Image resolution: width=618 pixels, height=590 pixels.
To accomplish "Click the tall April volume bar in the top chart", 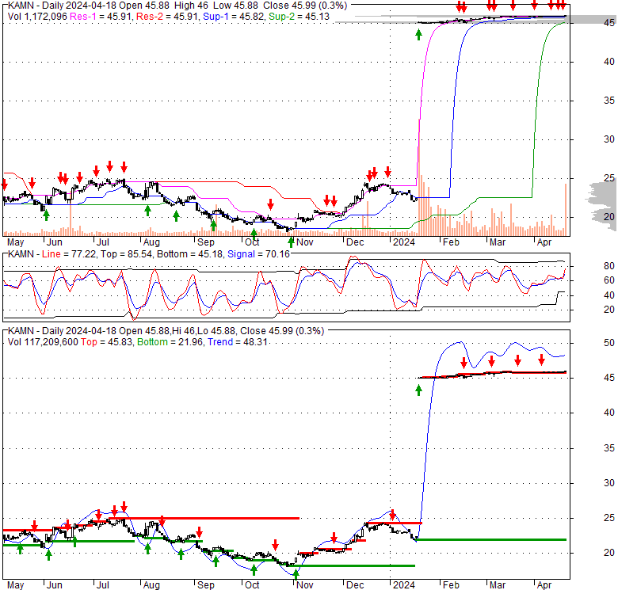I will click(566, 210).
